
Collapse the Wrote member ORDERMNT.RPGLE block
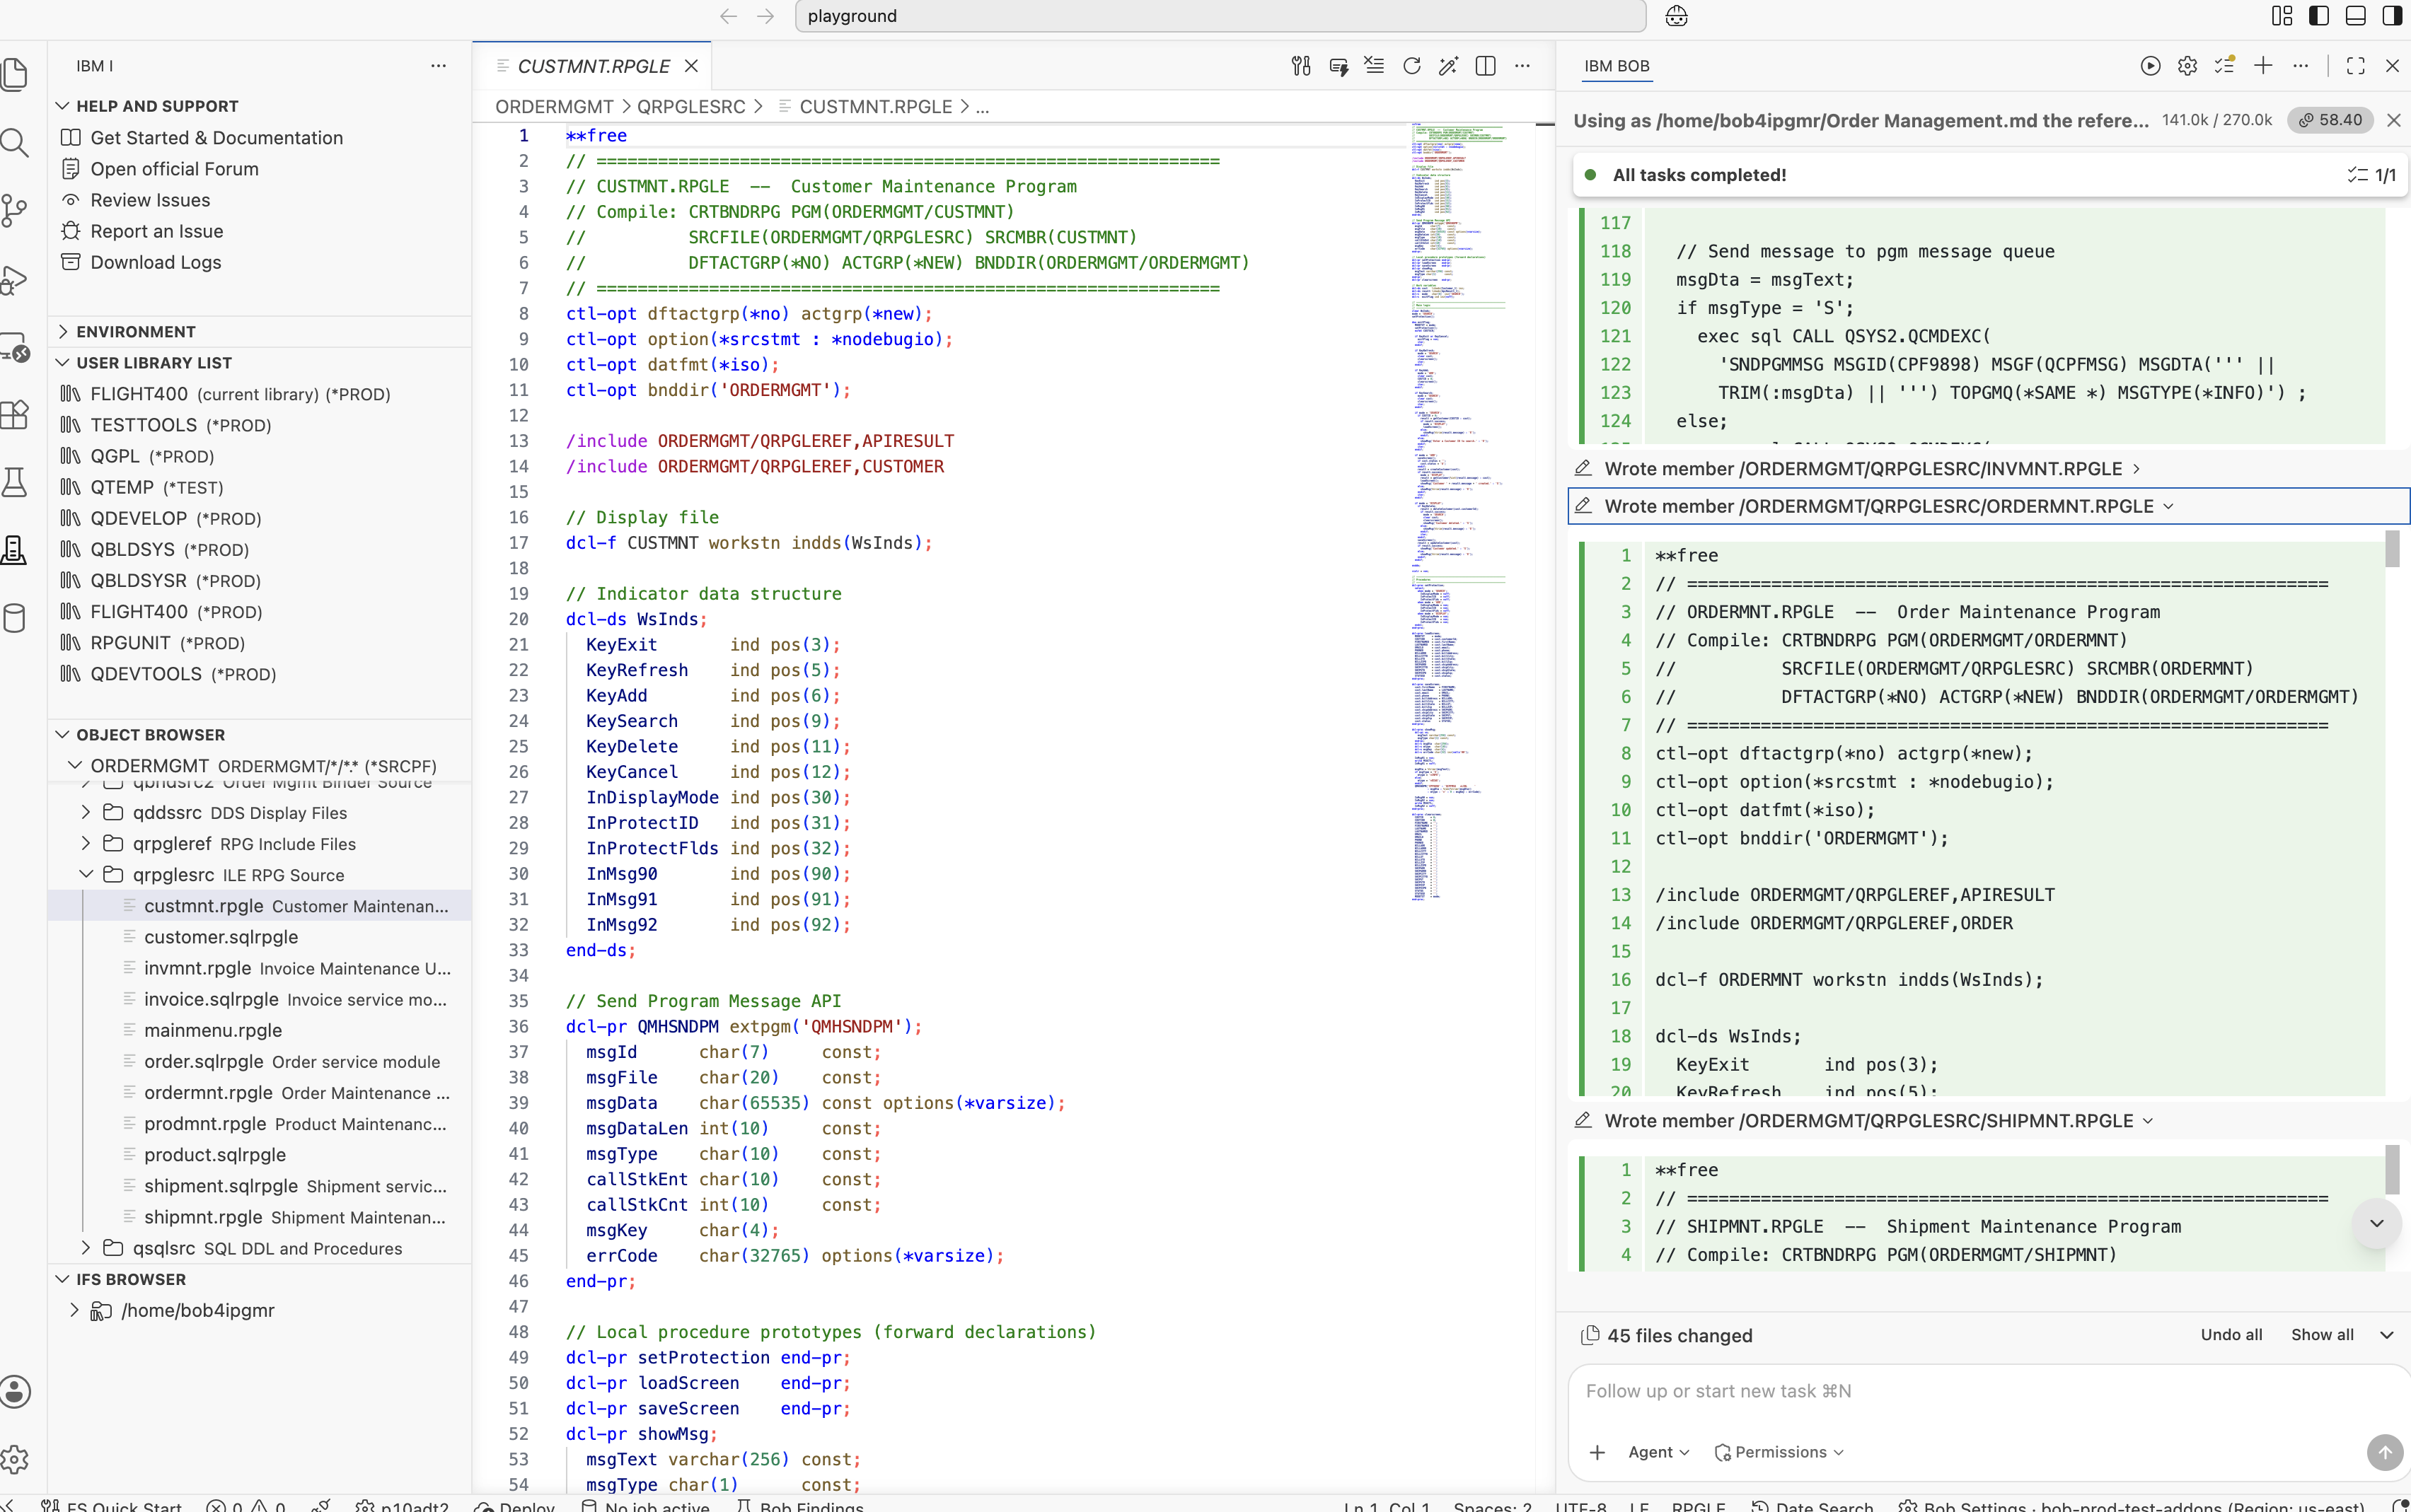(x=1988, y=506)
